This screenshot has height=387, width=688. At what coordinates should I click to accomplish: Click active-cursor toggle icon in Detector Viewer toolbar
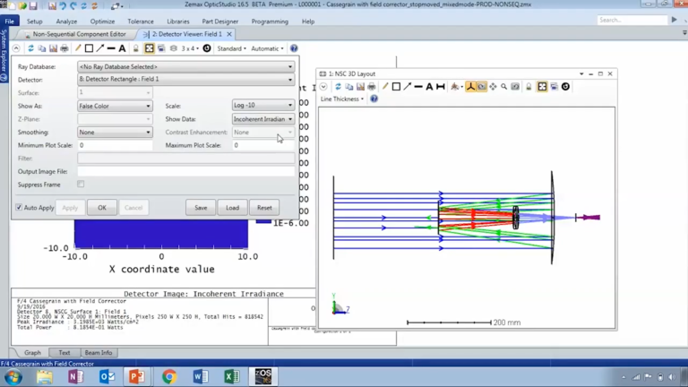[x=150, y=48]
